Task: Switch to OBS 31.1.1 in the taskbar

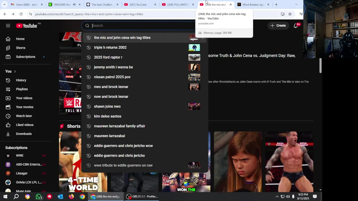Action: 142,197
